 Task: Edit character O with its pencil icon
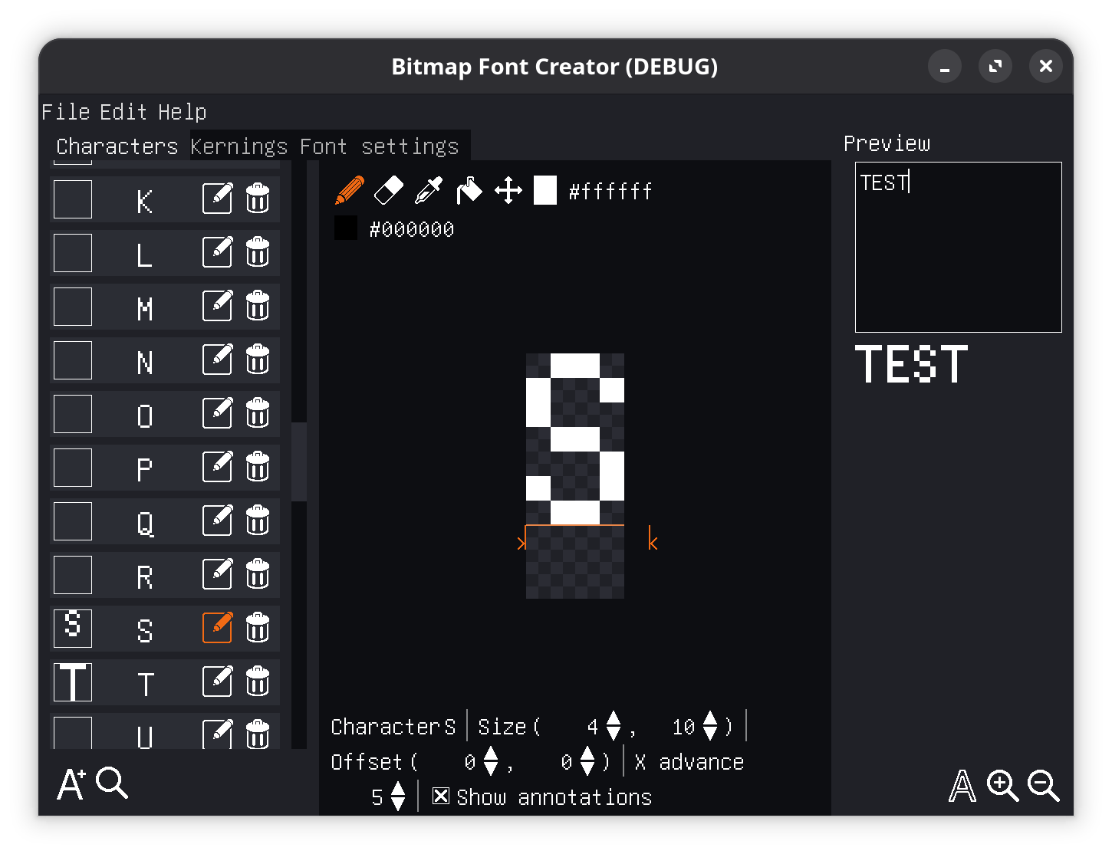tap(217, 413)
